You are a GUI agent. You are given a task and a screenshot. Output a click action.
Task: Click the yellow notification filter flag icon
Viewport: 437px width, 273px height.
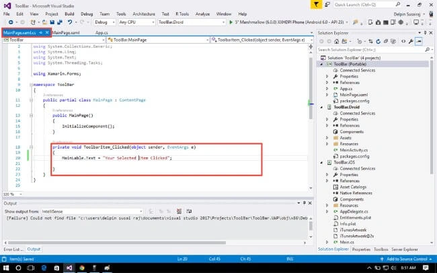tap(316, 5)
